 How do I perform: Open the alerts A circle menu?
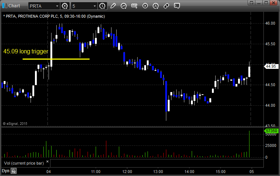pos(156,6)
